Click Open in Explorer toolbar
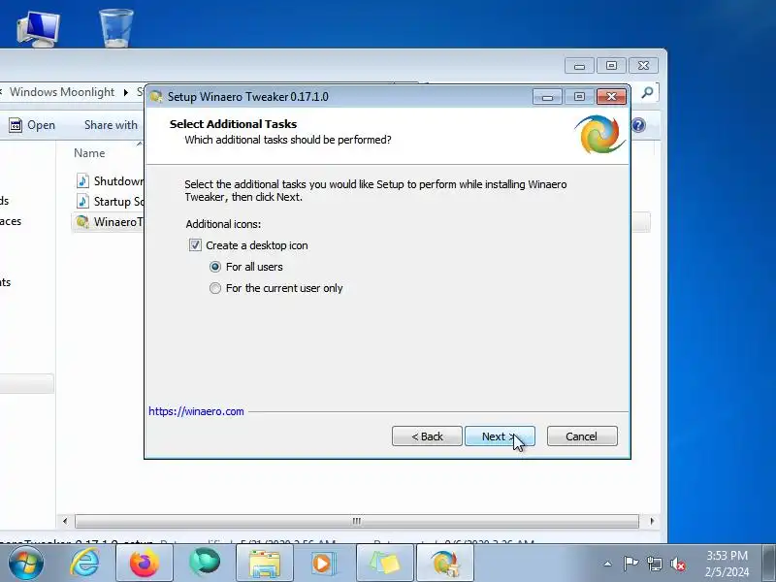The width and height of the screenshot is (776, 582). click(x=32, y=125)
